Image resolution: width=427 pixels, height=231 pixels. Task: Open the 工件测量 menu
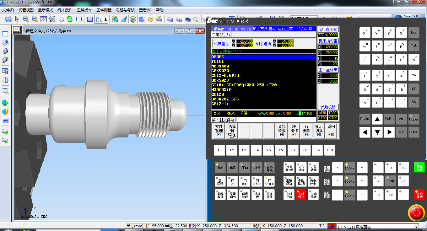coord(104,10)
